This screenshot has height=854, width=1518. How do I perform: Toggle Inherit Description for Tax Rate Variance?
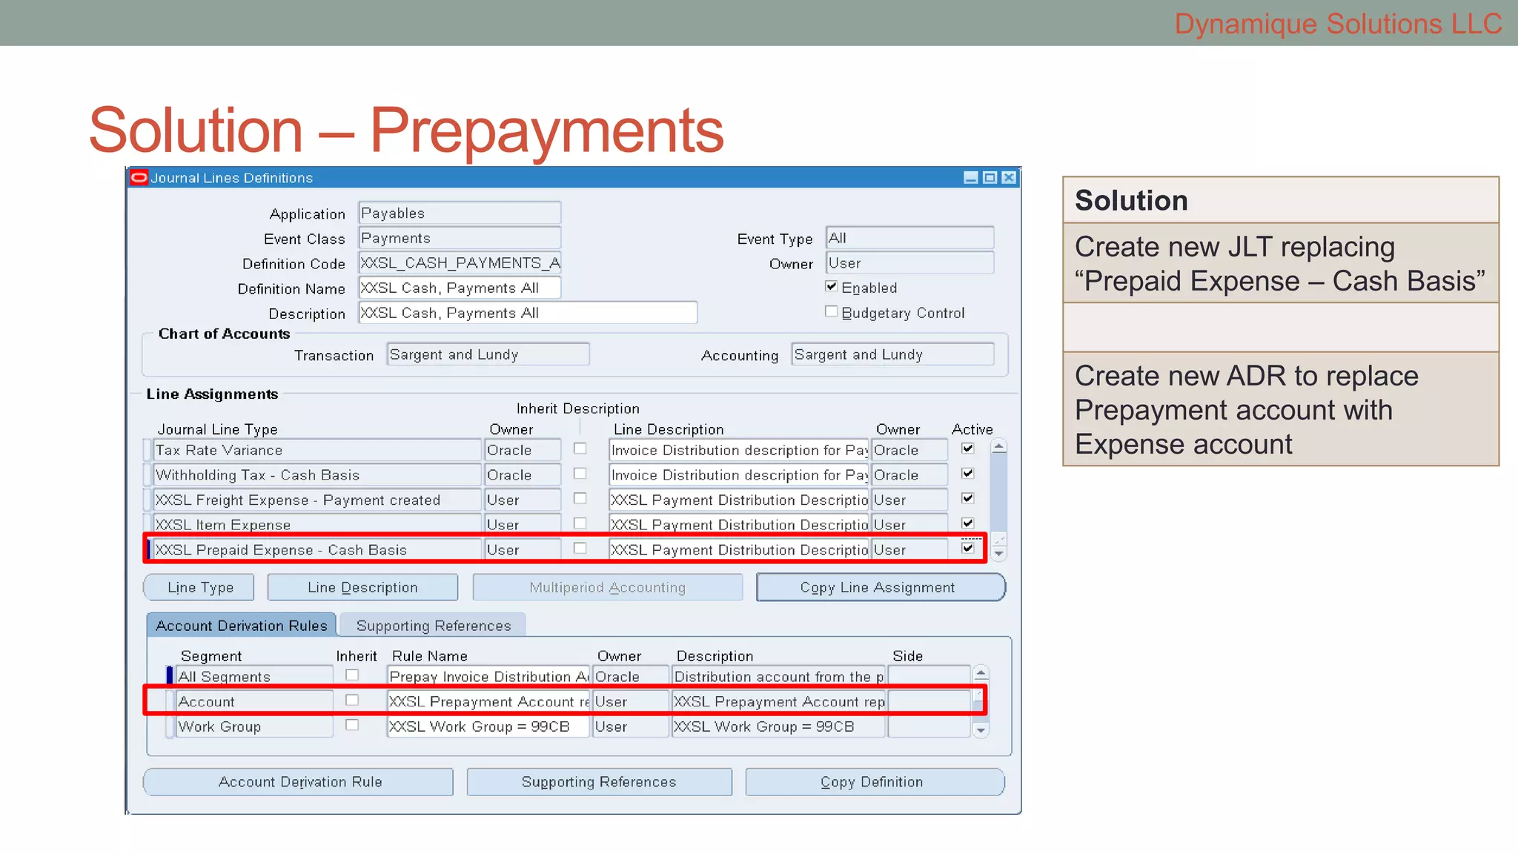(580, 448)
